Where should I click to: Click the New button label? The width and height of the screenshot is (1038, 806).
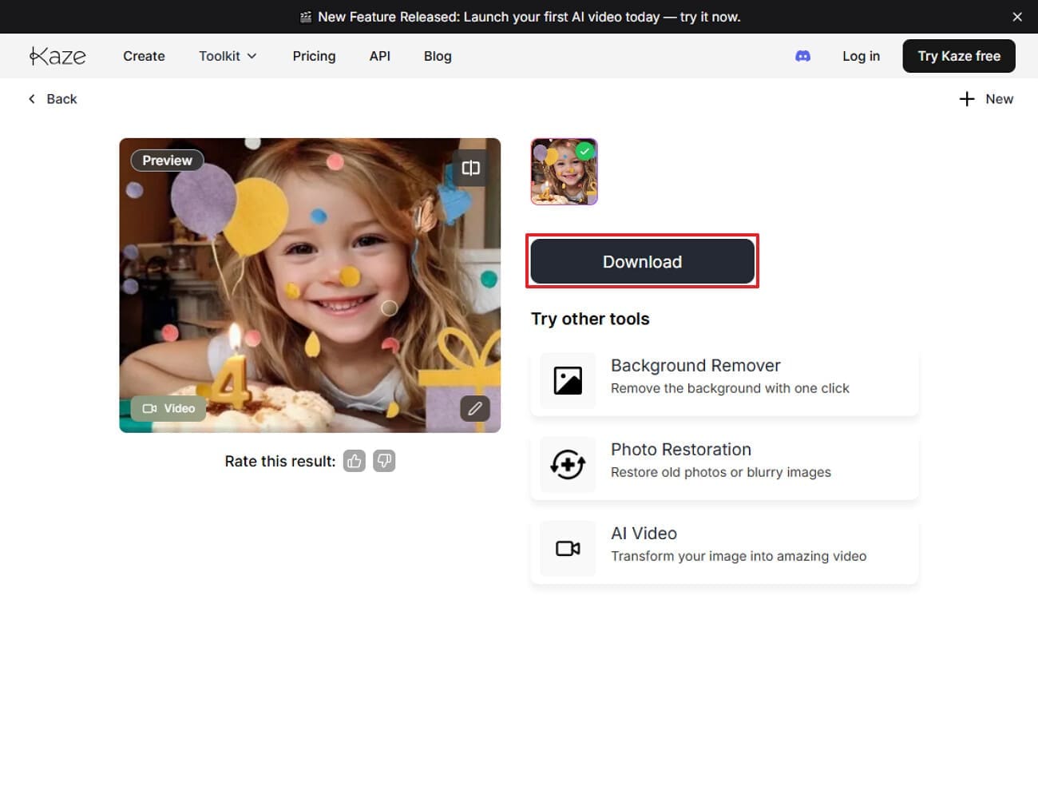(x=999, y=99)
